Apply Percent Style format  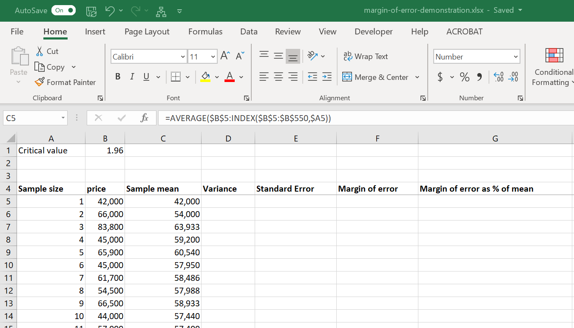pyautogui.click(x=465, y=77)
